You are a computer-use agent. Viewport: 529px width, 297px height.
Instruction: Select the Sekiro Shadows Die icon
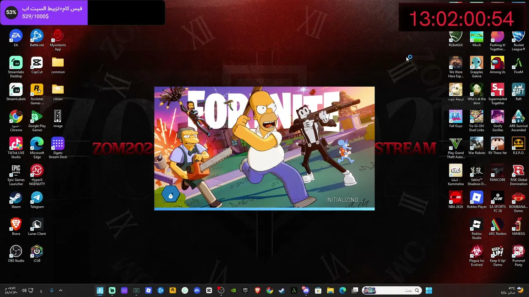(x=477, y=174)
